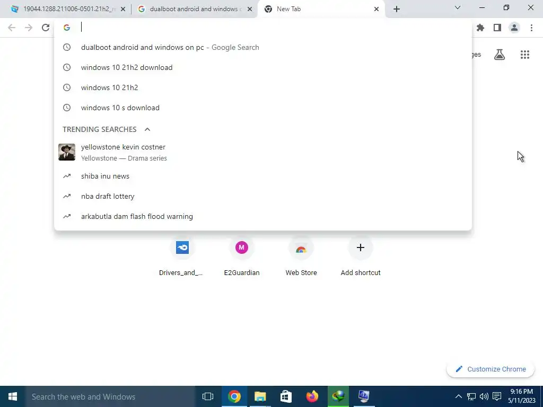Close the 19044.1288 tab
The width and height of the screenshot is (543, 407).
pyautogui.click(x=123, y=9)
